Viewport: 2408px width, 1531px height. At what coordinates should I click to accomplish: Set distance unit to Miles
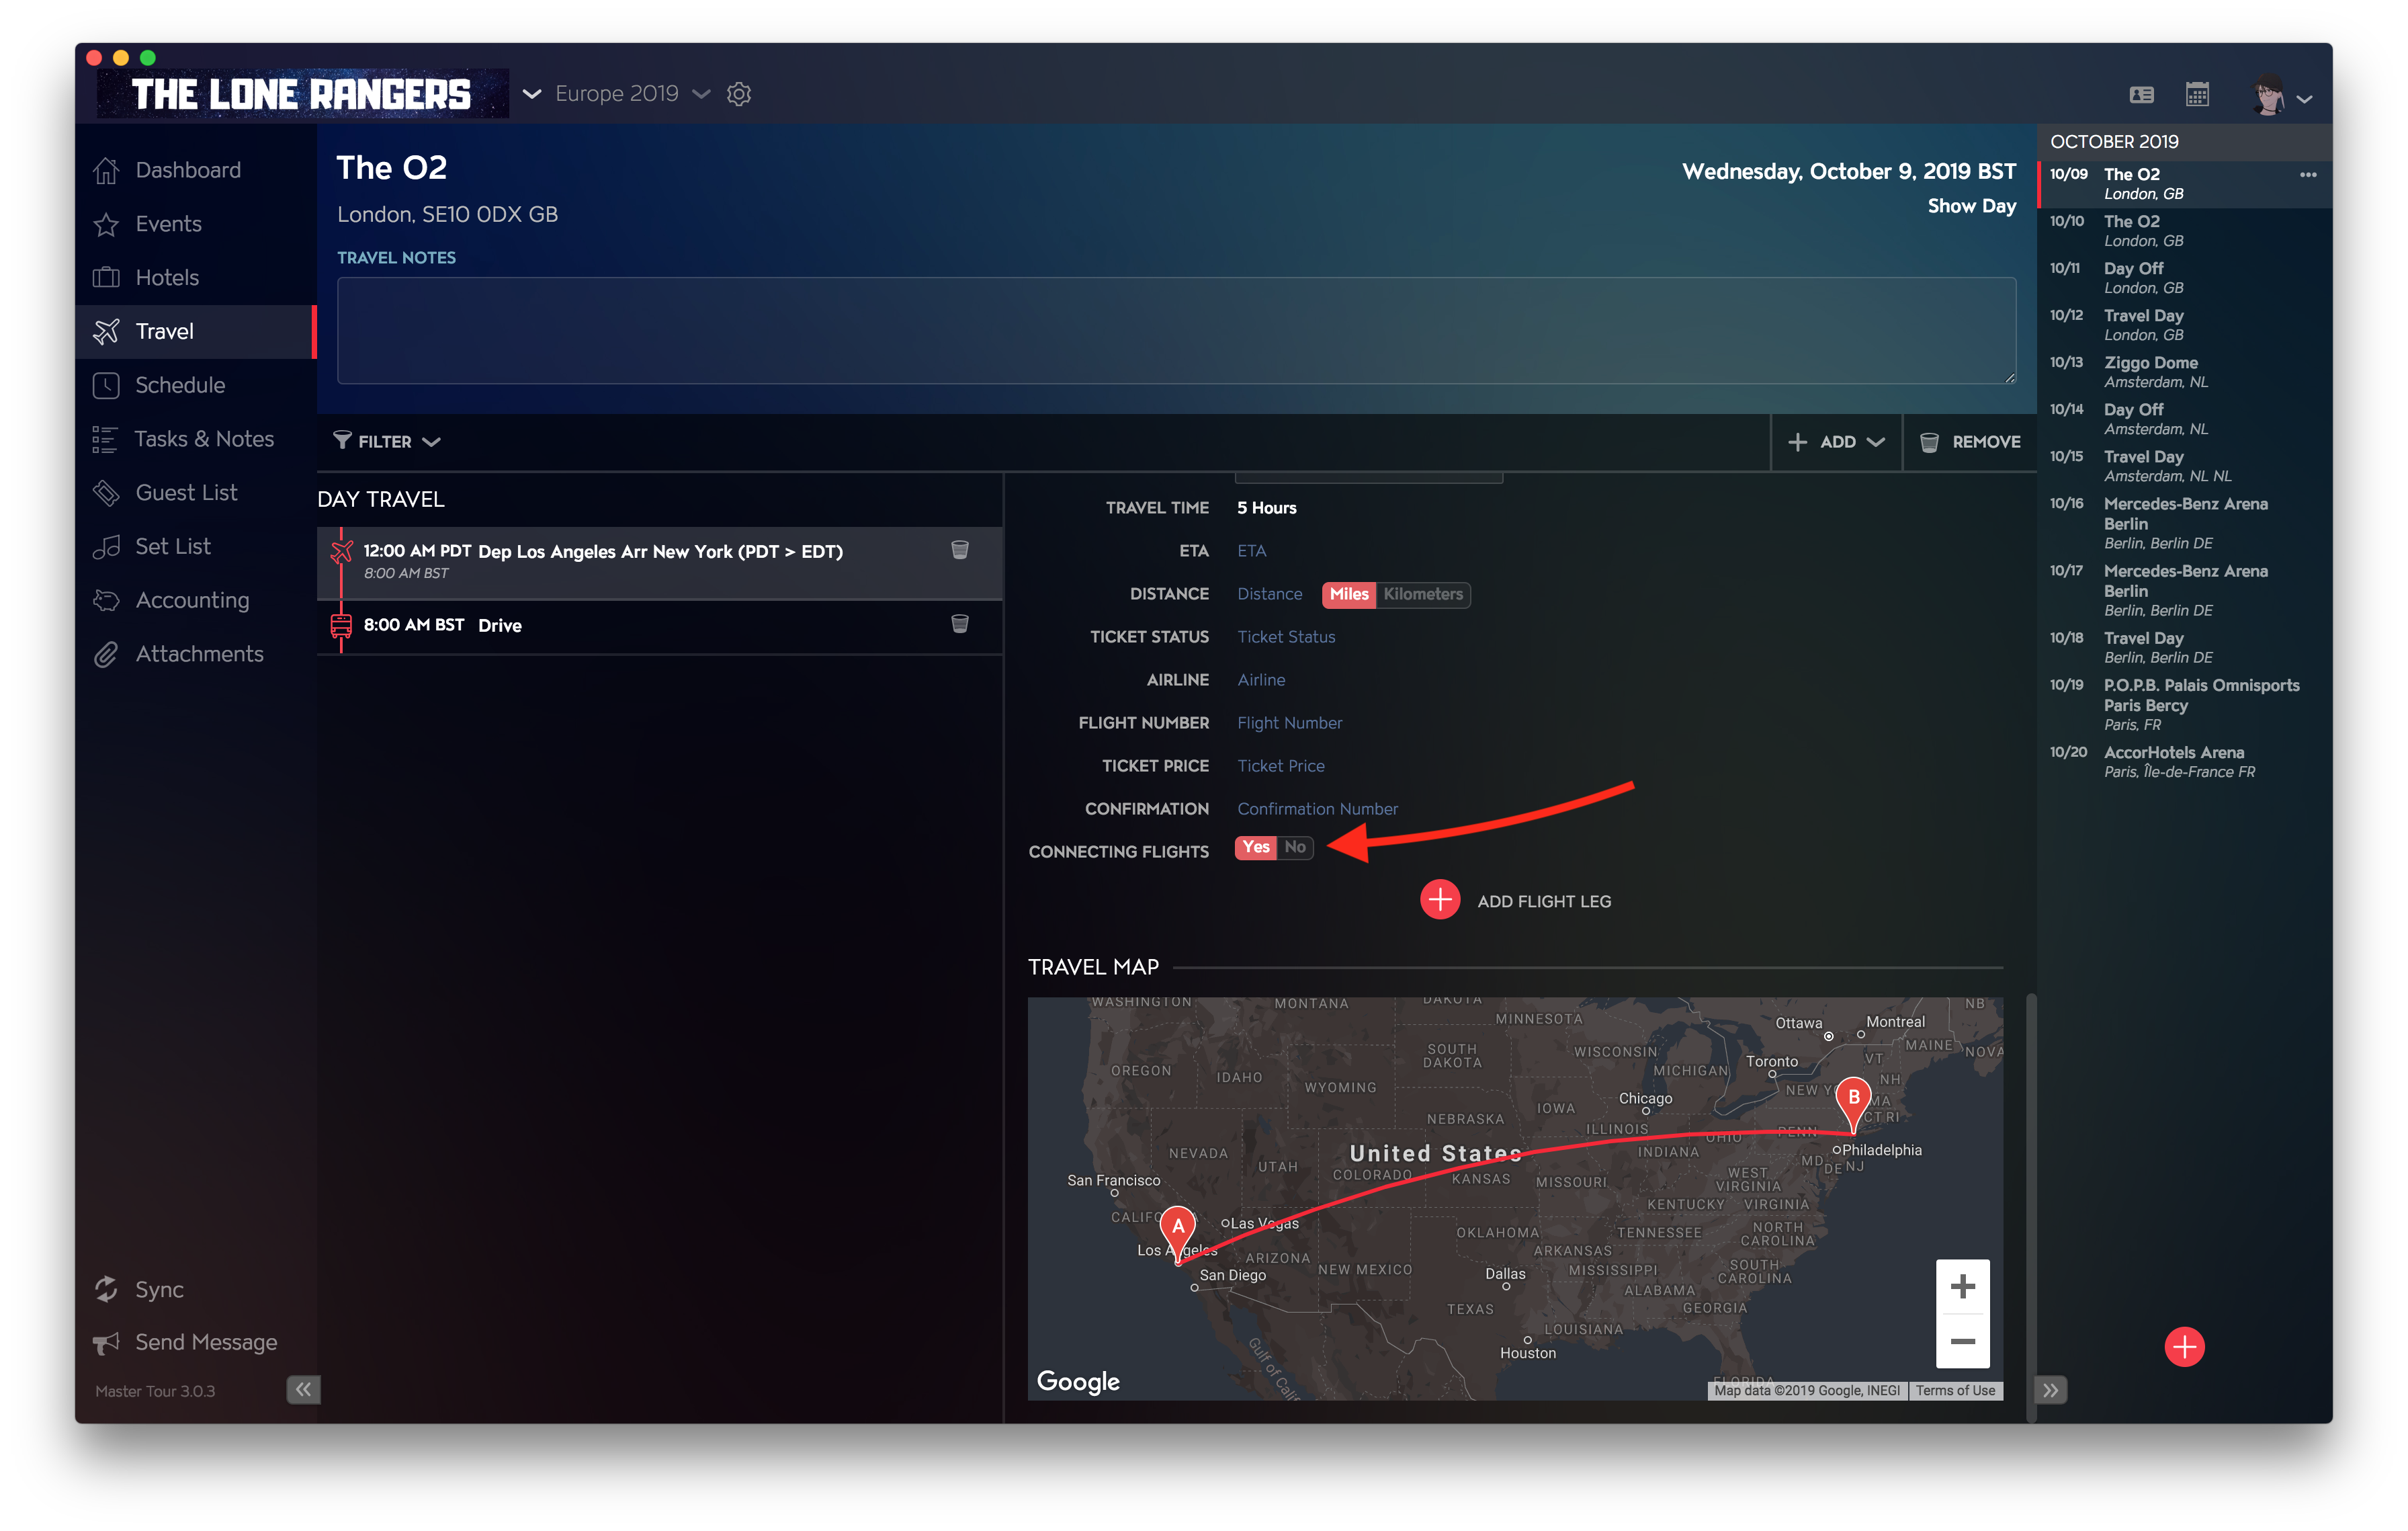pyautogui.click(x=1349, y=595)
